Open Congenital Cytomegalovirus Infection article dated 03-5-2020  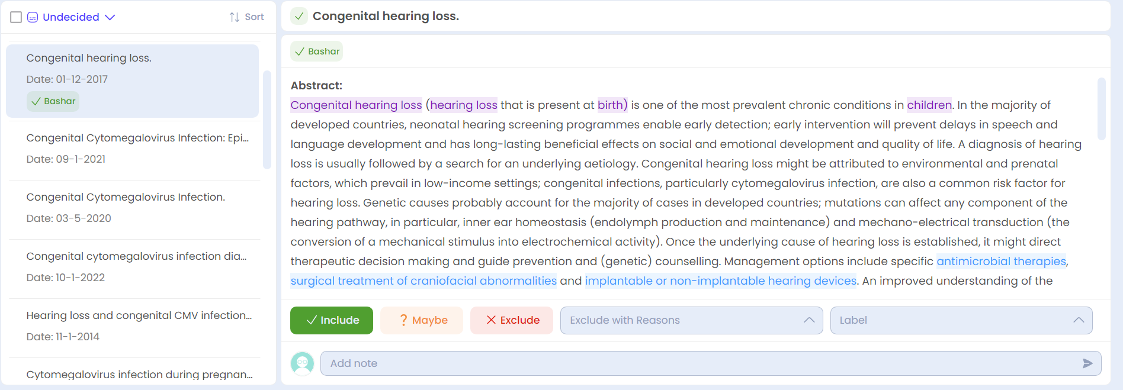pyautogui.click(x=134, y=208)
